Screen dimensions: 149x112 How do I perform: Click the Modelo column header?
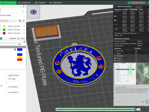coord(125,9)
